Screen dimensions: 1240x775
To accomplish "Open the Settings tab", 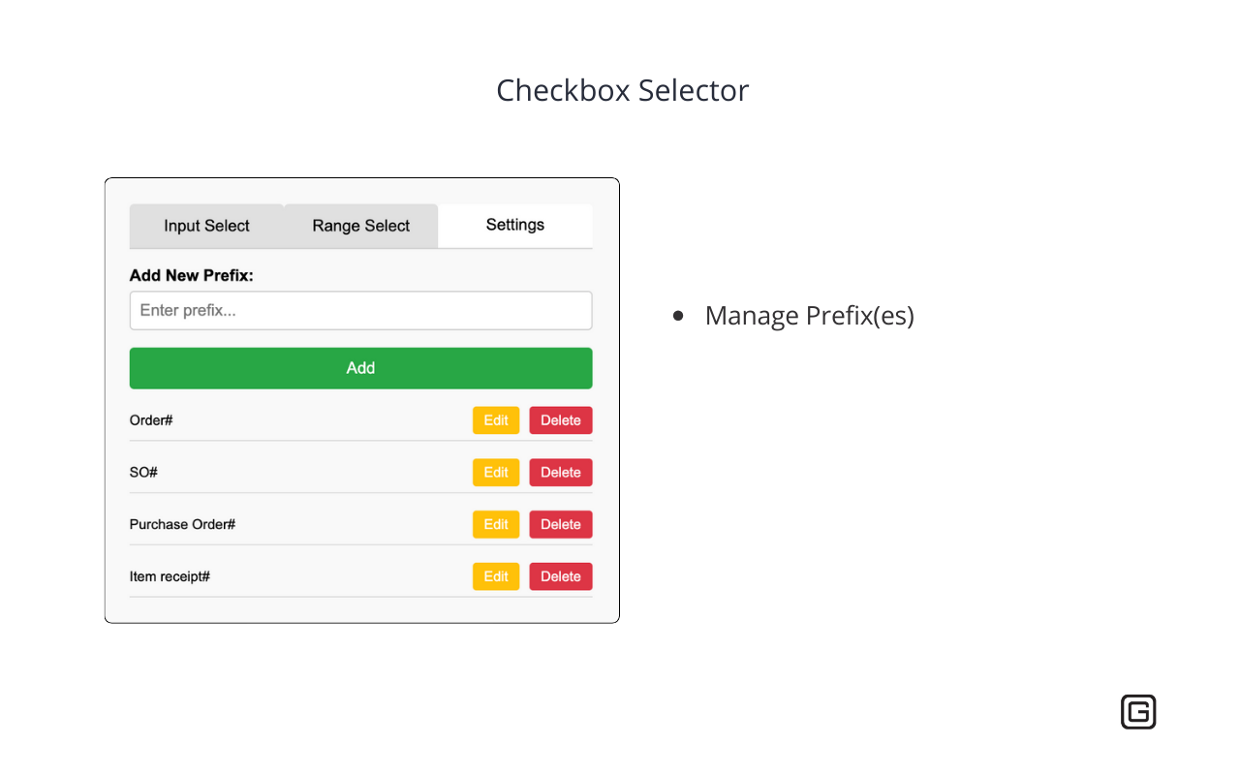I will click(514, 224).
